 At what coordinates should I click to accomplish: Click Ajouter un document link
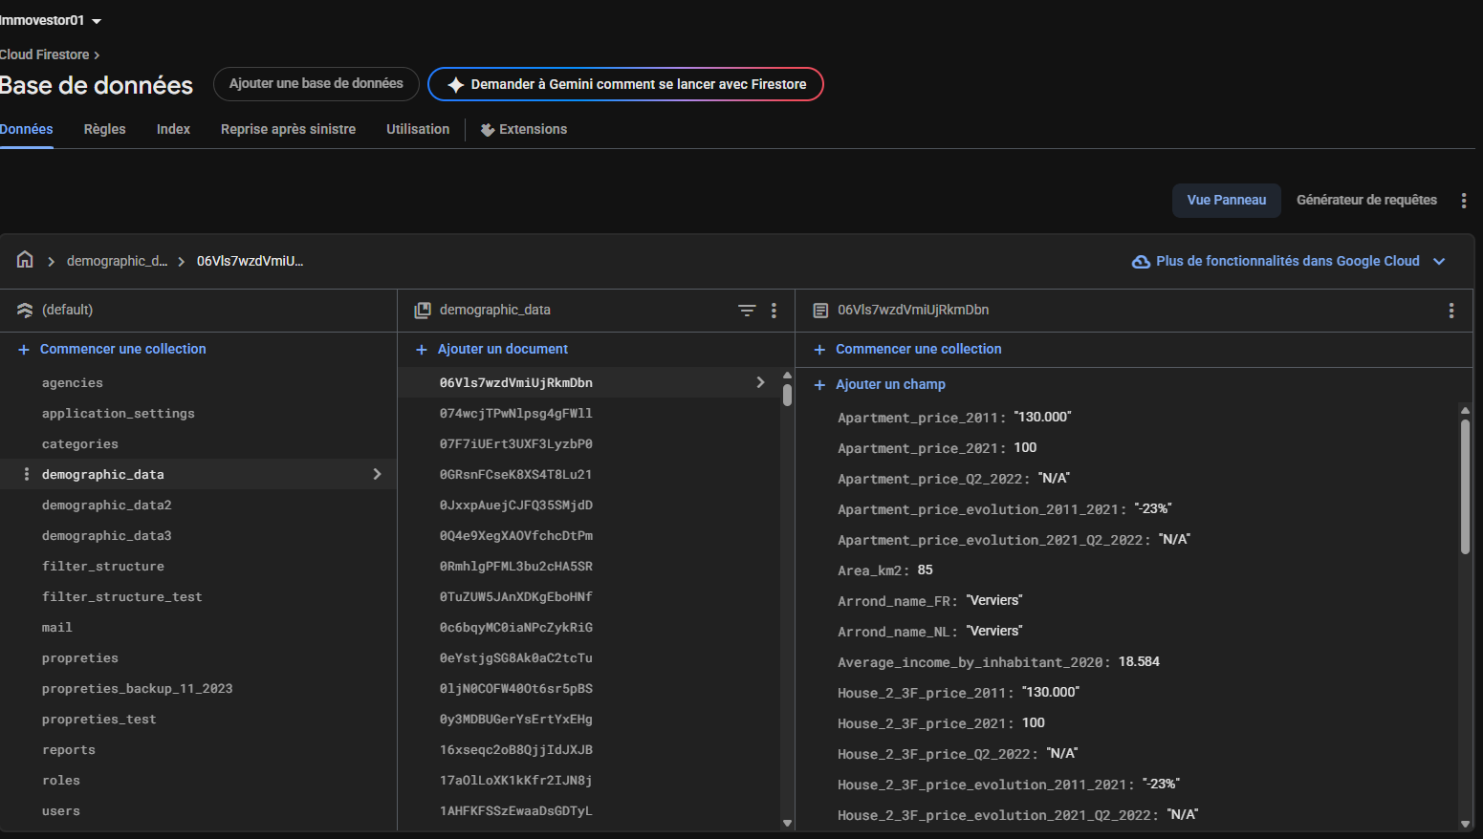[x=502, y=350]
